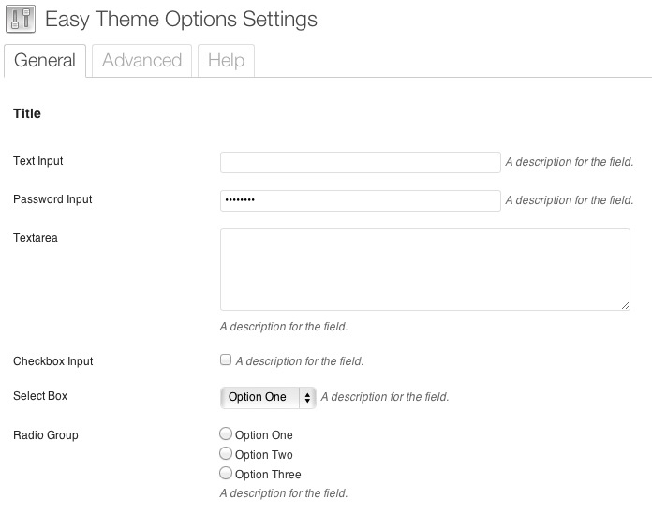Screen dimensions: 652x514
Task: Choose the Option Two radio button
Action: tap(225, 454)
